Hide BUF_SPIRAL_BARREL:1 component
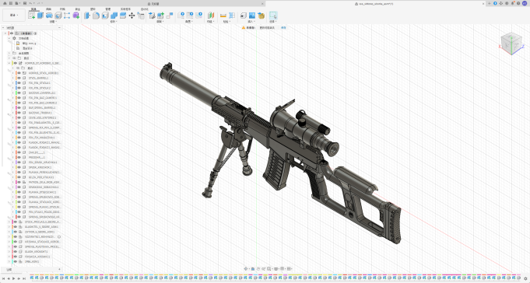 pyautogui.click(x=19, y=108)
